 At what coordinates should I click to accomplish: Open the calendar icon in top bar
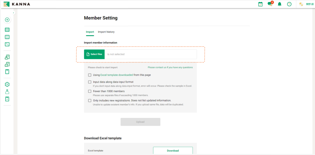(260, 4)
